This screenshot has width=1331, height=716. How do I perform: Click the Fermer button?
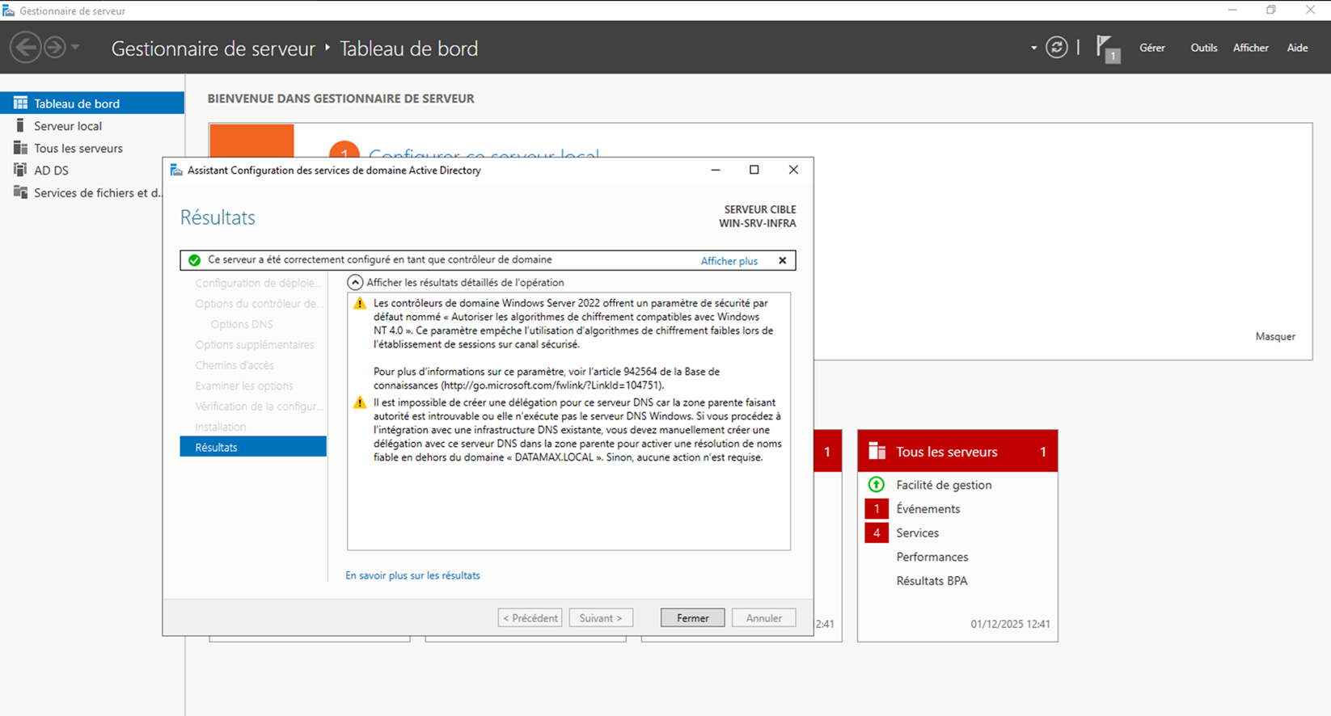(x=692, y=617)
